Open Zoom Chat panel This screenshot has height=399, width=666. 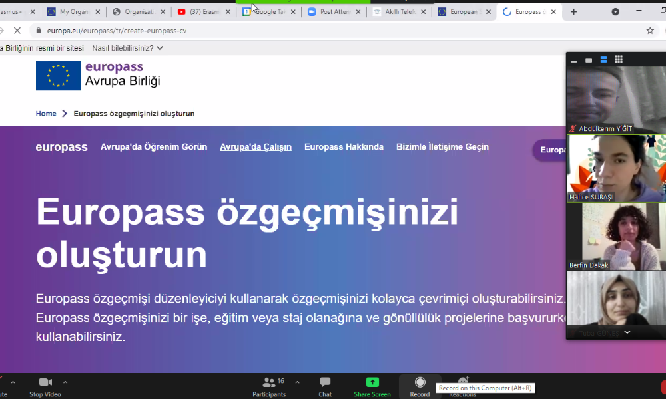click(325, 387)
